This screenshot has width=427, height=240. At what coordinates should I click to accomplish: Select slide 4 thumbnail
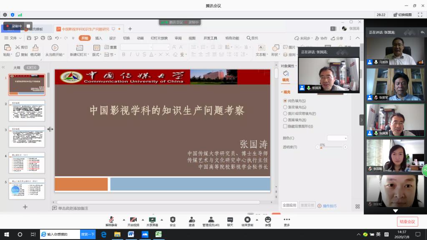pos(27,163)
